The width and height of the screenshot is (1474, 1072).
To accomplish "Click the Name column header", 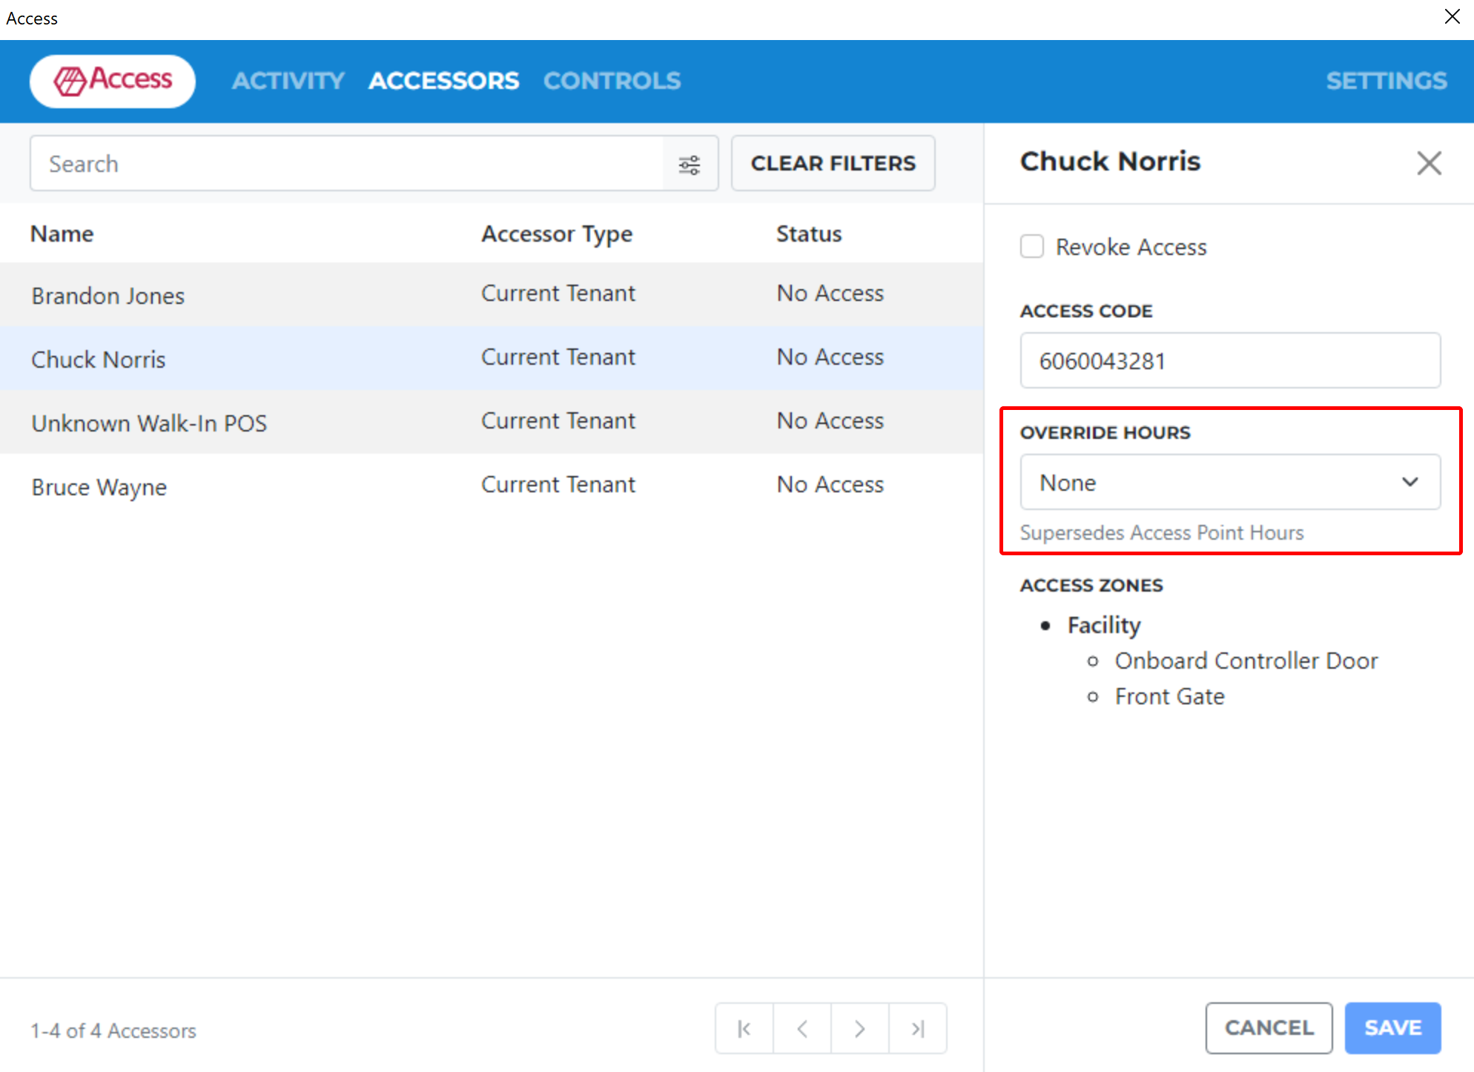I will pos(62,234).
